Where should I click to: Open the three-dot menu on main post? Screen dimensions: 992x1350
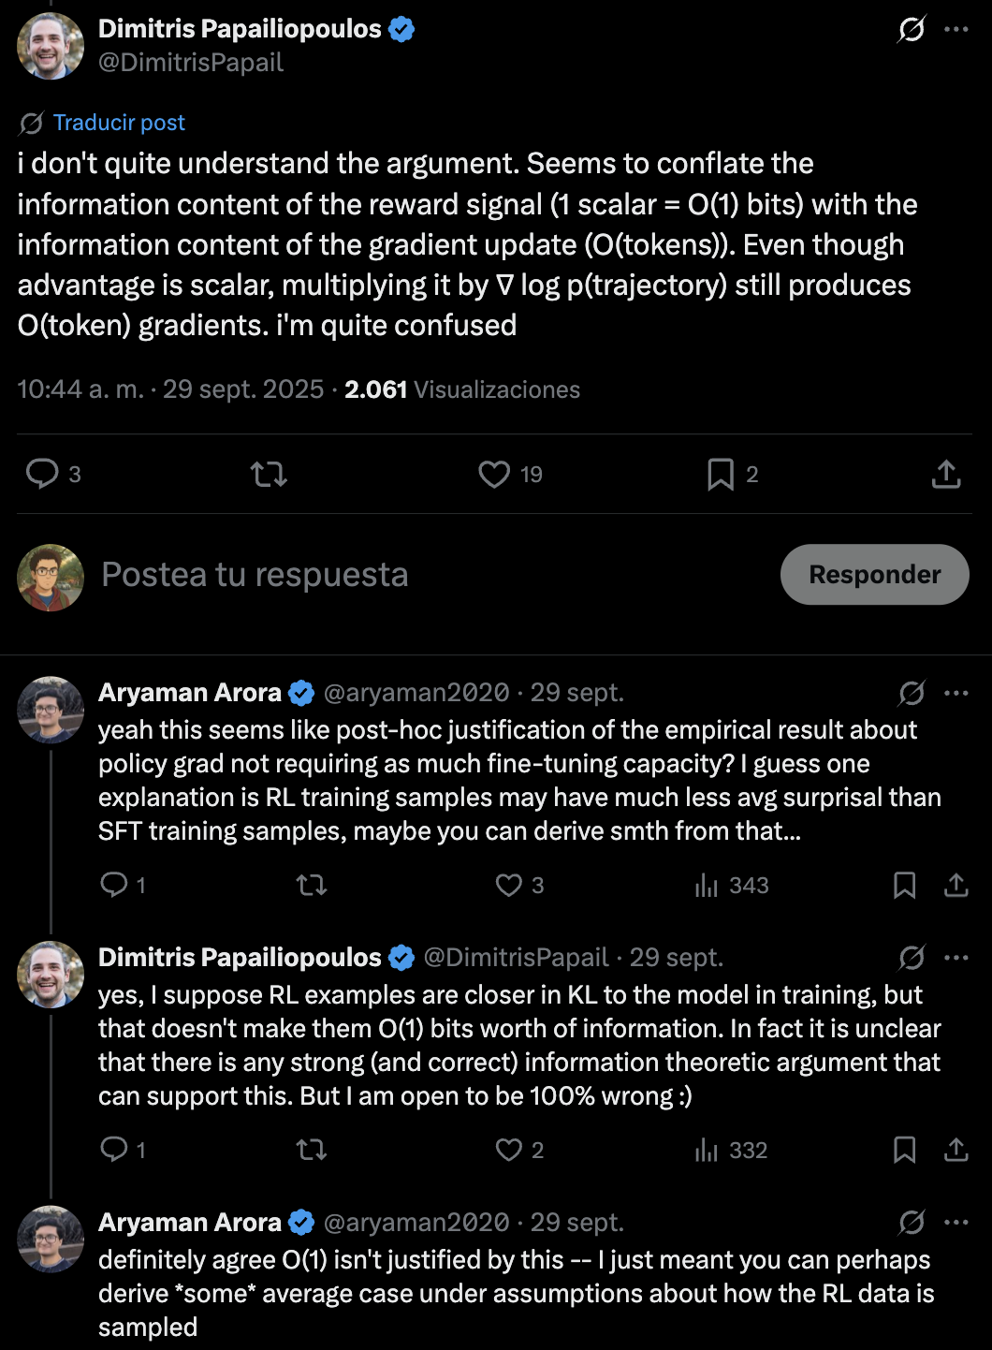tap(956, 29)
